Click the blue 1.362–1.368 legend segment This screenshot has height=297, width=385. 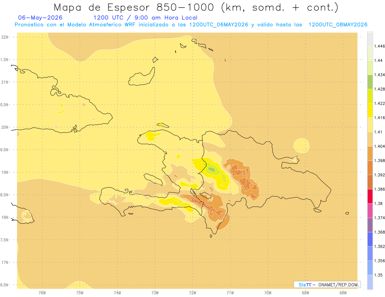370,239
